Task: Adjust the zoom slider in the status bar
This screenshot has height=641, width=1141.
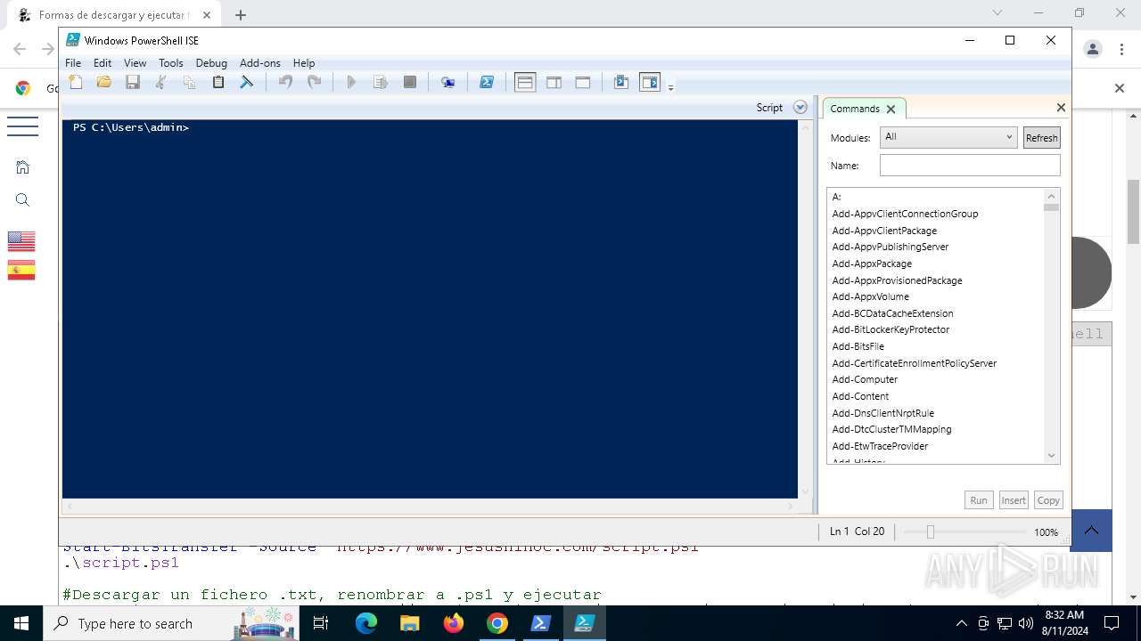Action: click(x=930, y=531)
